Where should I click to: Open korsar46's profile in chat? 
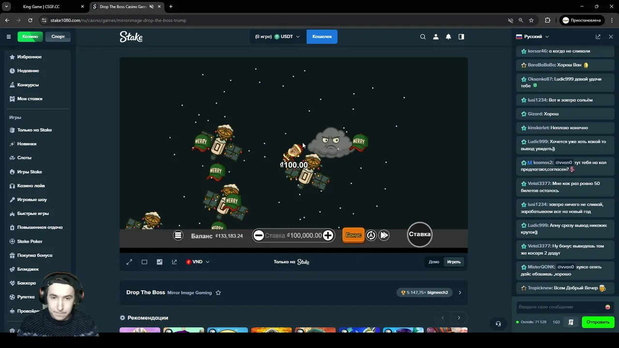pos(537,51)
